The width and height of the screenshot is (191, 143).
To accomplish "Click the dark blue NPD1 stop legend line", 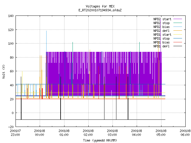I will [178, 38].
